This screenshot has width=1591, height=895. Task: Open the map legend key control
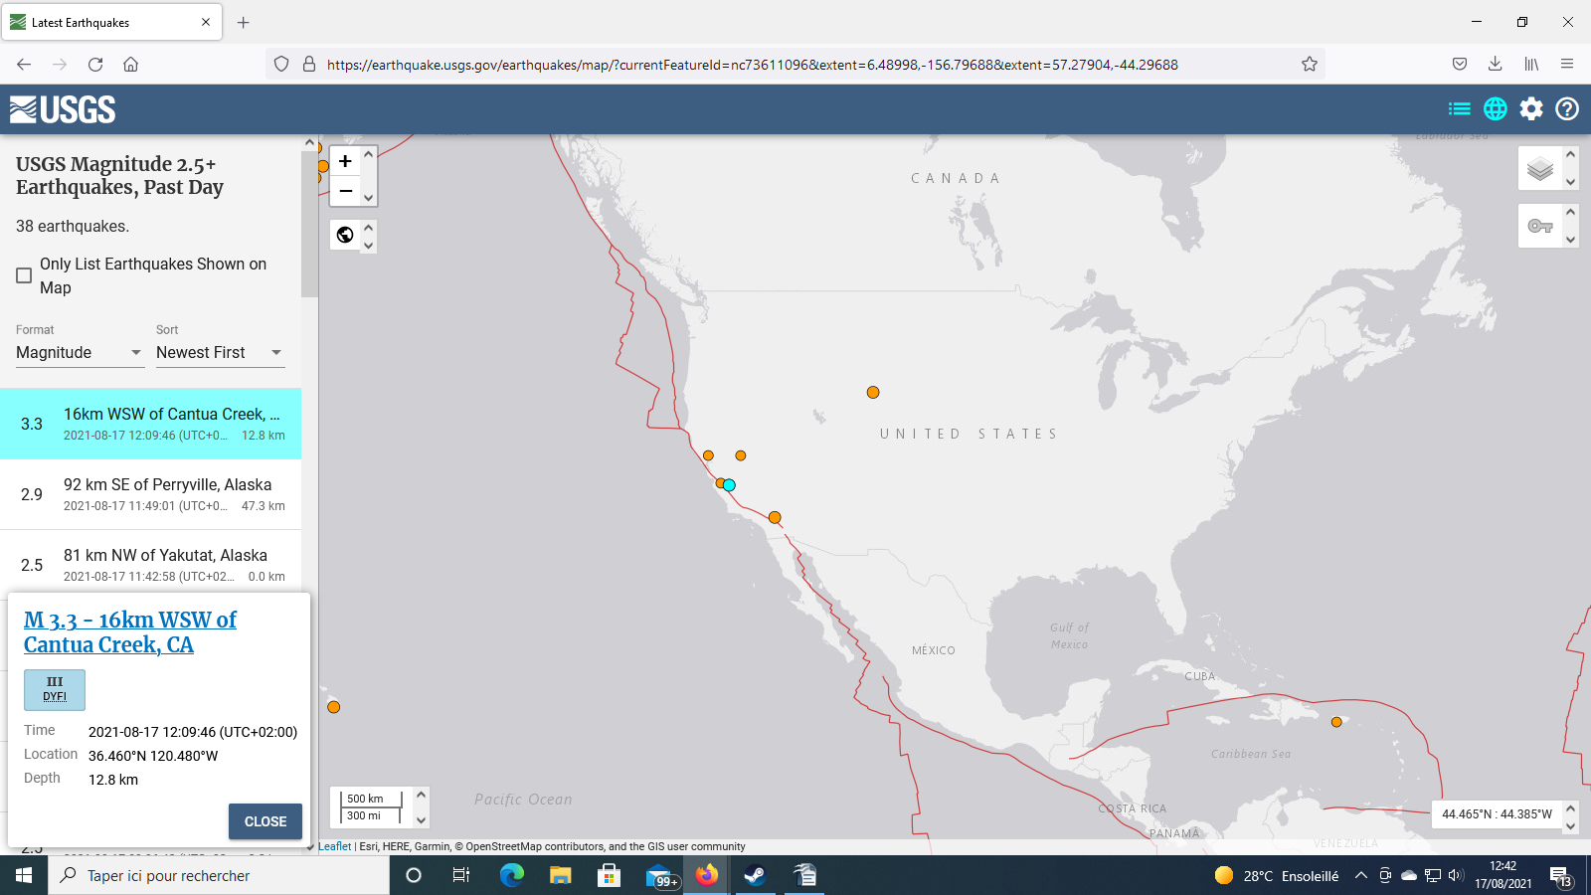[x=1540, y=226]
